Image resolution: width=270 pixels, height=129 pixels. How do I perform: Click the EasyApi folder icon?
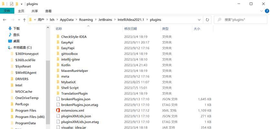(58, 42)
